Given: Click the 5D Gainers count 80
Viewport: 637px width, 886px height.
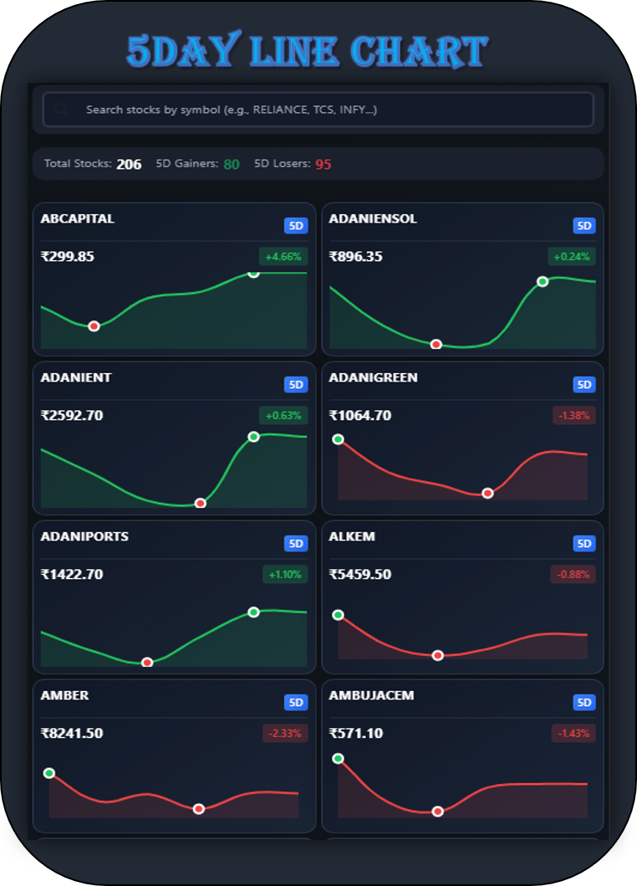Looking at the screenshot, I should 231,165.
